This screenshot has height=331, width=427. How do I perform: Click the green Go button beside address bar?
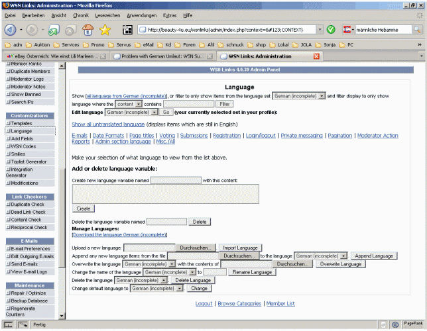click(x=330, y=30)
